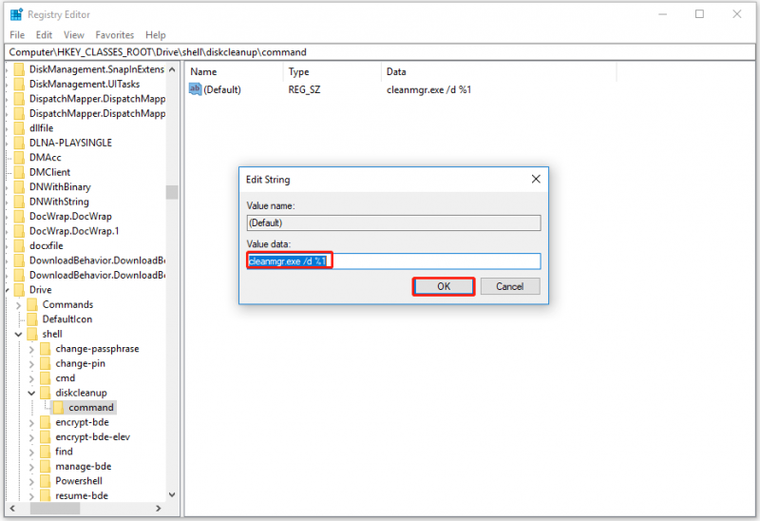Click the folder icon of cmd key
This screenshot has height=521, width=760.
coord(46,377)
